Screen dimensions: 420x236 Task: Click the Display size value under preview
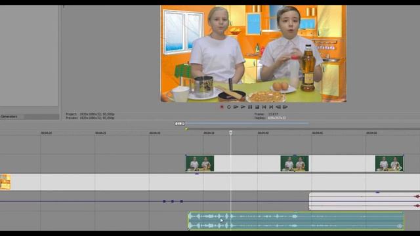coord(277,118)
